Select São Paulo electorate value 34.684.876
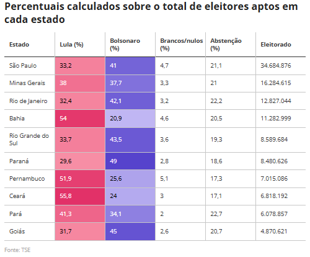This screenshot has width=310, height=257. pos(276,66)
